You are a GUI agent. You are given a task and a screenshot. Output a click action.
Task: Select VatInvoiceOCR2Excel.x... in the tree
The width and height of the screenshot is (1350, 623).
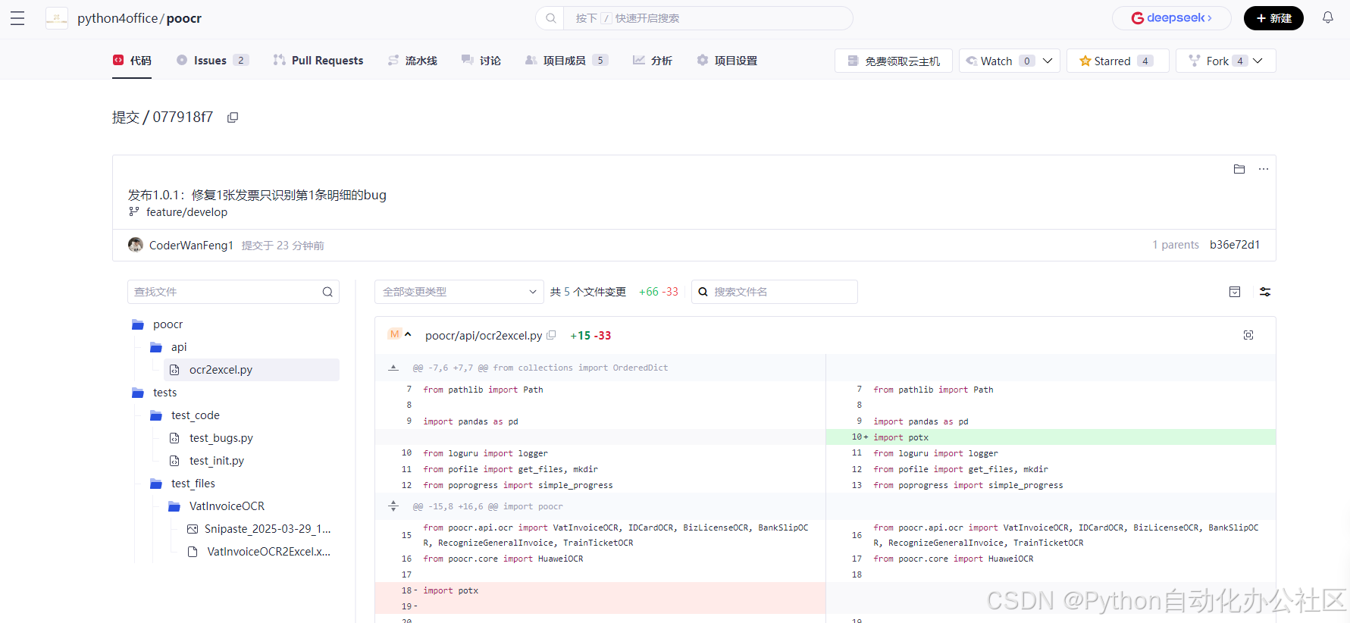click(268, 552)
